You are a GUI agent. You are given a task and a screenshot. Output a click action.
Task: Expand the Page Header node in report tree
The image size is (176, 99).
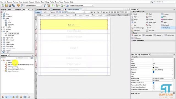click(2, 38)
